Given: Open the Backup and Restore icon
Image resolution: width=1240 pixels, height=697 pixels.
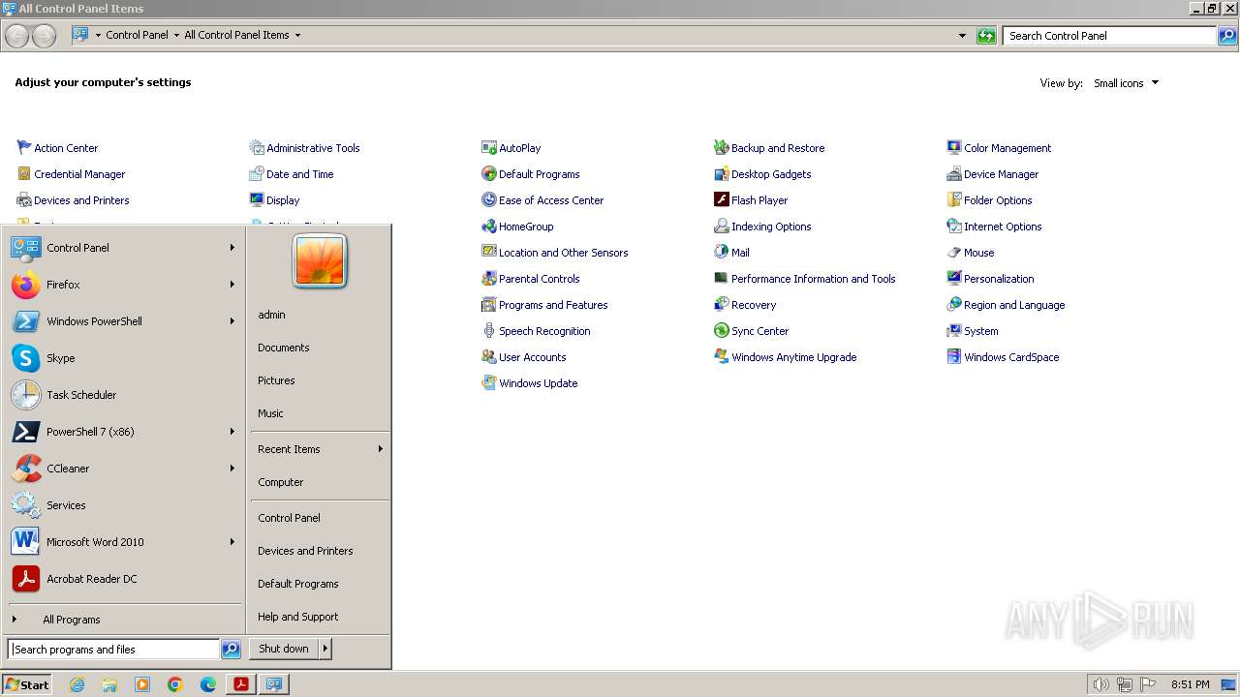Looking at the screenshot, I should pos(722,148).
